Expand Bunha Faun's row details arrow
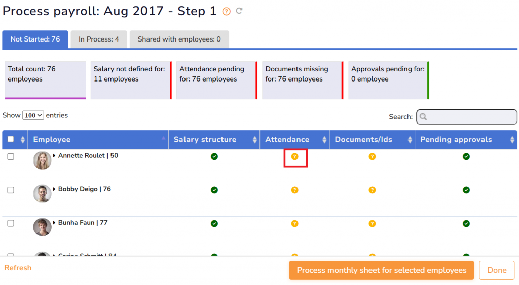 (x=55, y=223)
